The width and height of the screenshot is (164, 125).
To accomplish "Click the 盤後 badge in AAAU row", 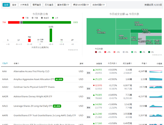I will (89, 89).
